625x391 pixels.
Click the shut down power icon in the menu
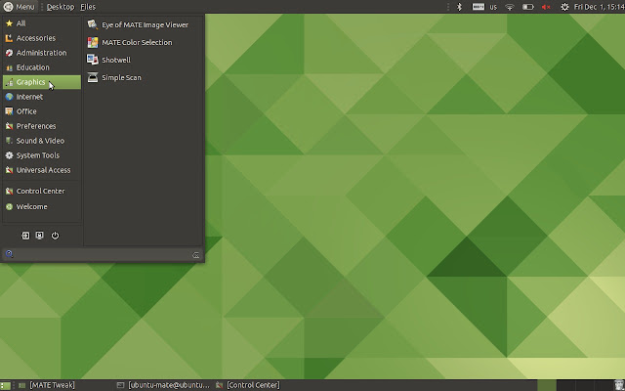click(x=55, y=236)
